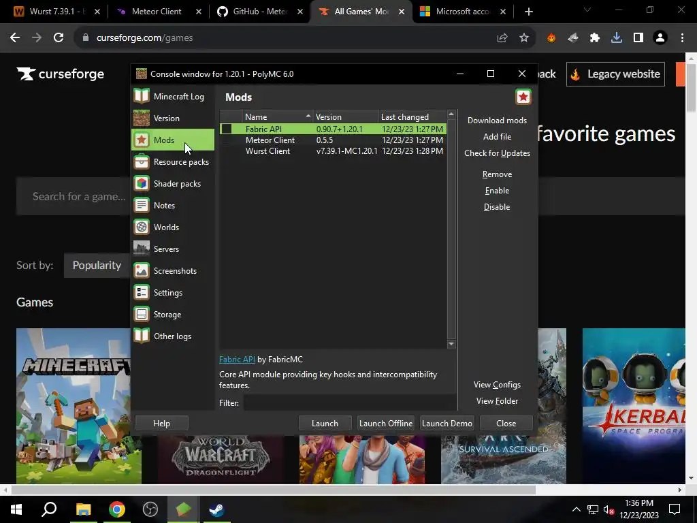Screen dimensions: 697x523
Task: Click into the mods Filter field
Action: [350, 403]
